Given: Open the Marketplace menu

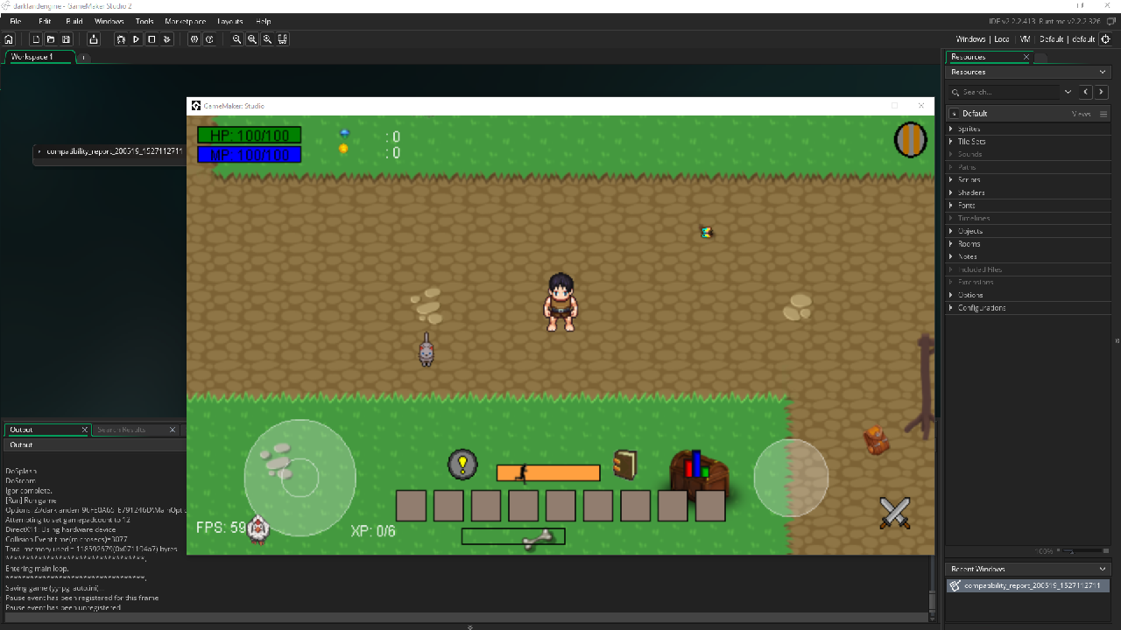Looking at the screenshot, I should (185, 21).
